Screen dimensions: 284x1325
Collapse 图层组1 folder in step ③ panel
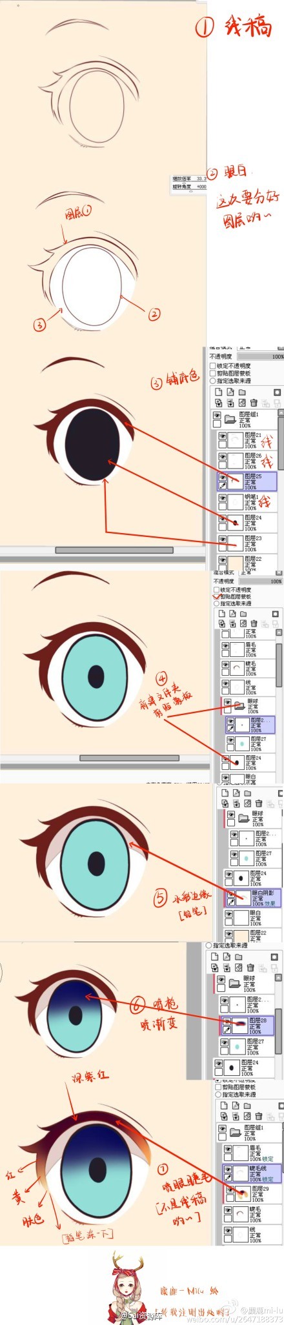tap(231, 420)
